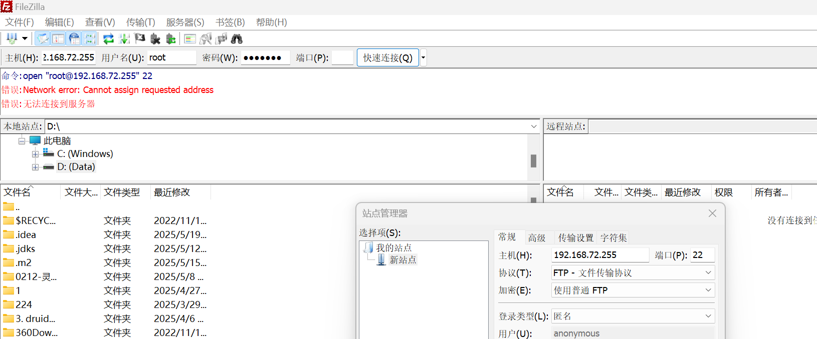The height and width of the screenshot is (339, 817).
Task: Switch to the 高级 tab
Action: coord(537,237)
